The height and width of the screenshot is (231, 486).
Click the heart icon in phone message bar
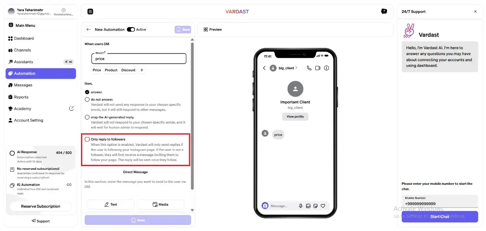(x=323, y=206)
